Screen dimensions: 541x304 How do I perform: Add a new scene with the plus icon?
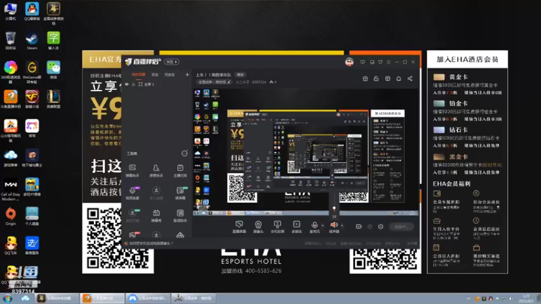point(187,74)
